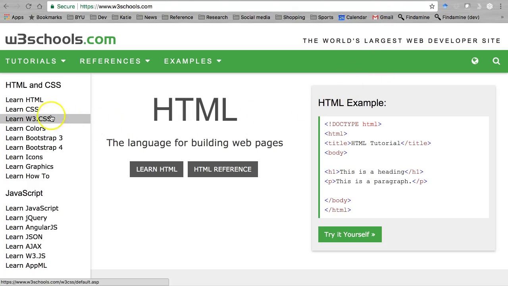This screenshot has width=508, height=286.
Task: Click the browser home icon
Action: pyautogui.click(x=40, y=6)
